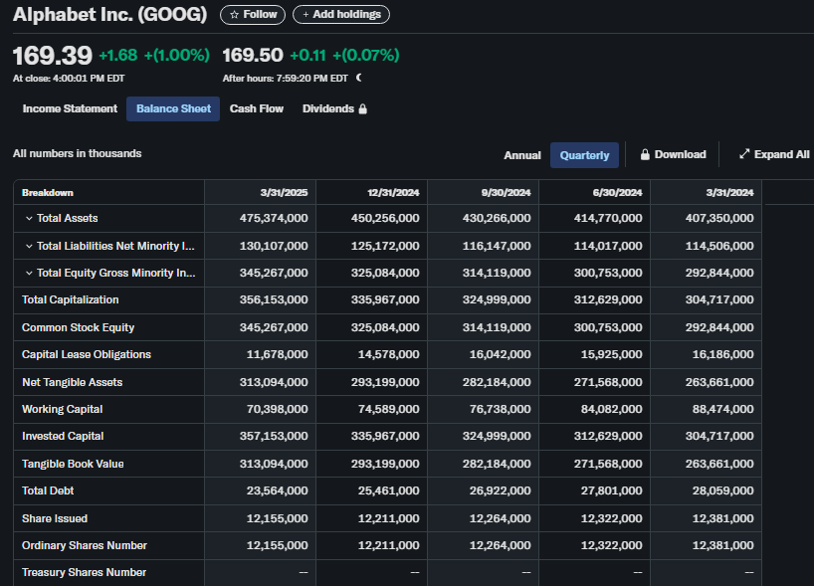
Task: Click the Invested Capital row label
Action: point(63,437)
